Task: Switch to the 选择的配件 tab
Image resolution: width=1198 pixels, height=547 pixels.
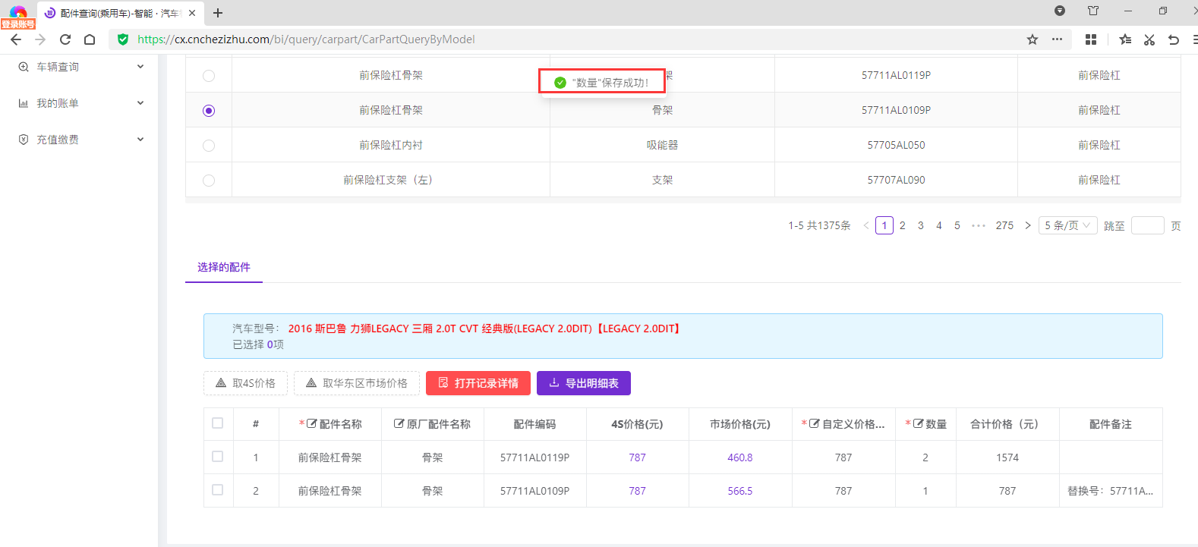Action: coord(224,267)
